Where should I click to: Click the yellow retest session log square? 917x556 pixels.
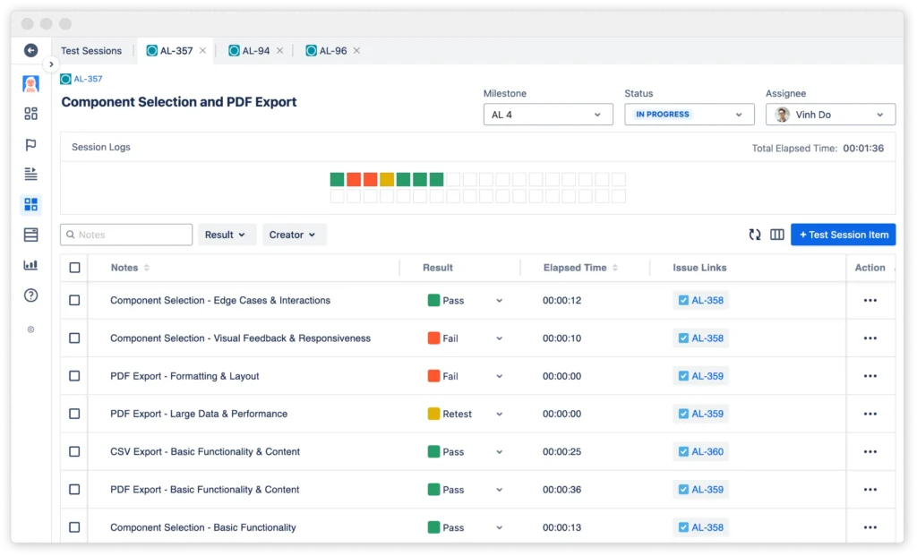click(387, 179)
